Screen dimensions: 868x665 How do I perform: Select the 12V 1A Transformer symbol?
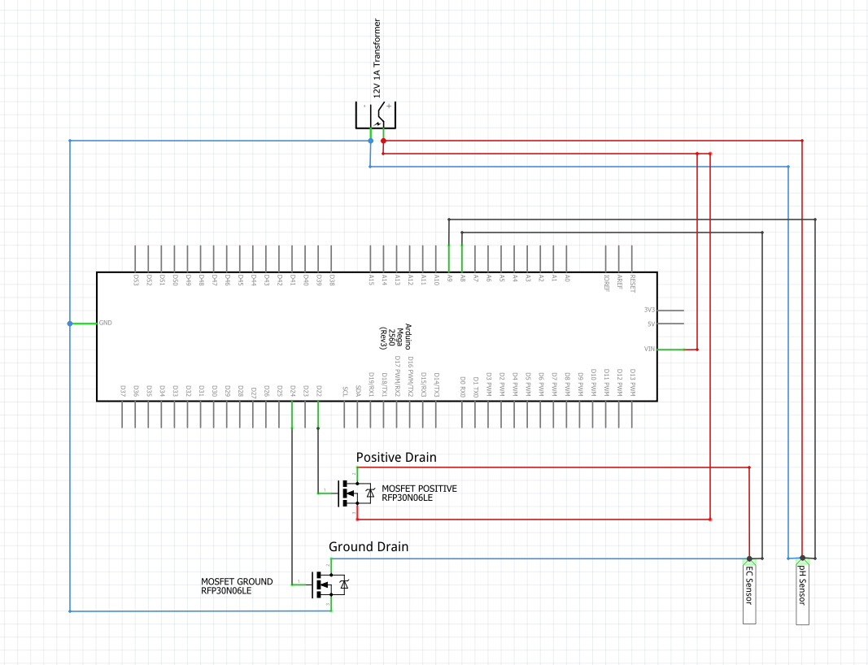coord(376,115)
